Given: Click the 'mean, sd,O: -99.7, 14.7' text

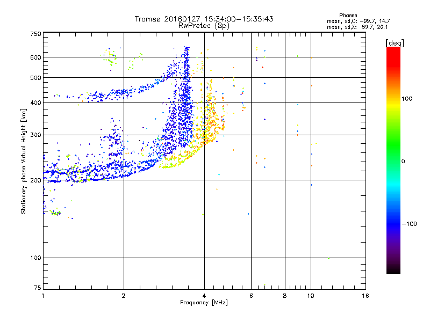Looking at the screenshot, I should tap(358, 21).
